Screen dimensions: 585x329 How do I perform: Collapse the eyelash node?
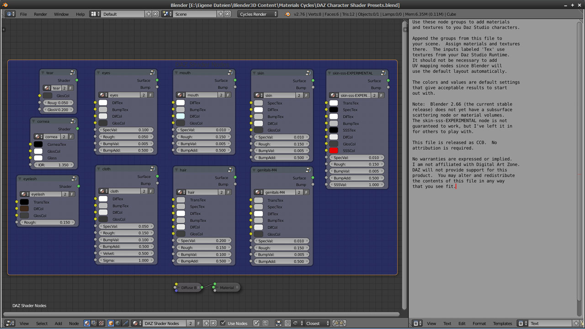tap(20, 179)
